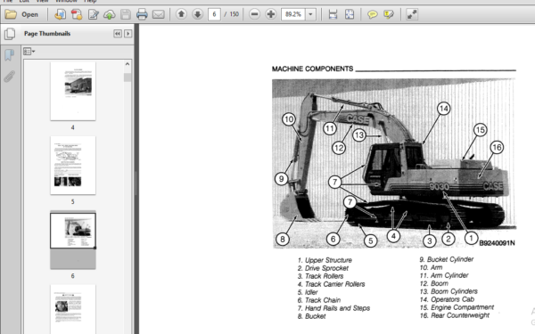
Task: Zoom in with the plus button
Action: [271, 14]
